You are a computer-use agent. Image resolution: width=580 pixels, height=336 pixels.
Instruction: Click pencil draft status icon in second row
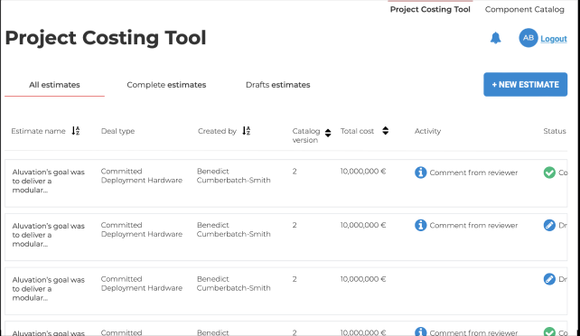pos(549,225)
